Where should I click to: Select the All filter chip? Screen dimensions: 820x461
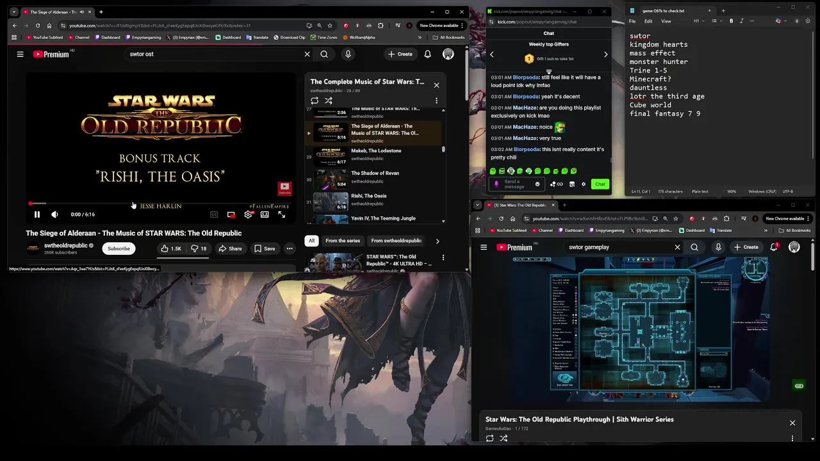click(x=311, y=241)
